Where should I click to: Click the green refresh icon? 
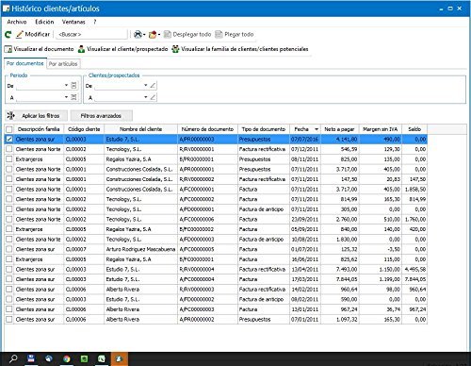point(8,35)
